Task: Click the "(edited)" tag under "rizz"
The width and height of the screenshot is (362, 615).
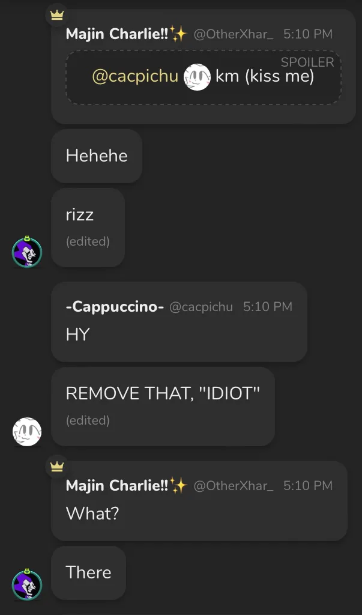Action: tap(88, 241)
